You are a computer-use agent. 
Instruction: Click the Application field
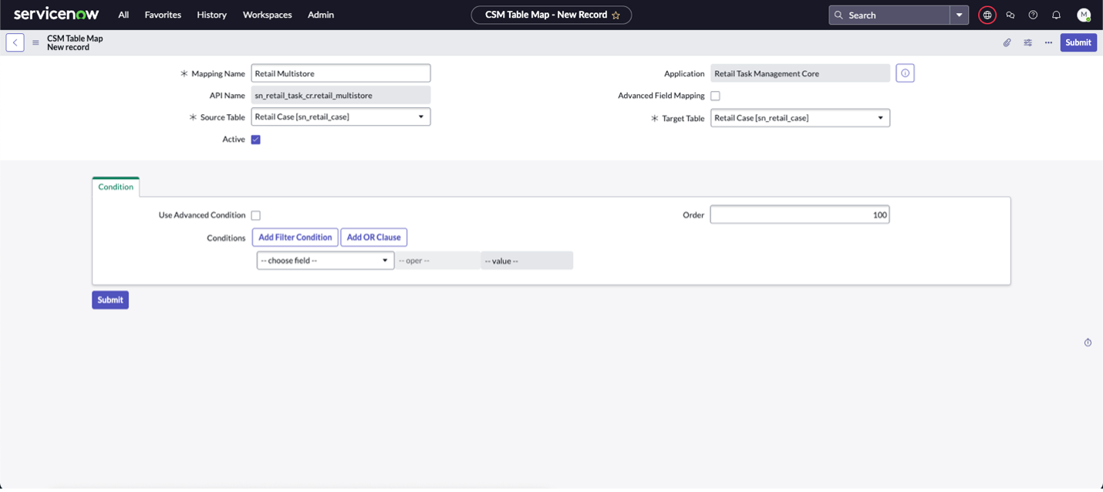[800, 73]
